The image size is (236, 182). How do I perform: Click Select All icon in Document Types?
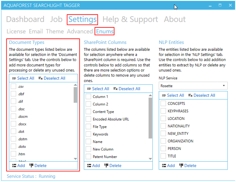pos(14,78)
